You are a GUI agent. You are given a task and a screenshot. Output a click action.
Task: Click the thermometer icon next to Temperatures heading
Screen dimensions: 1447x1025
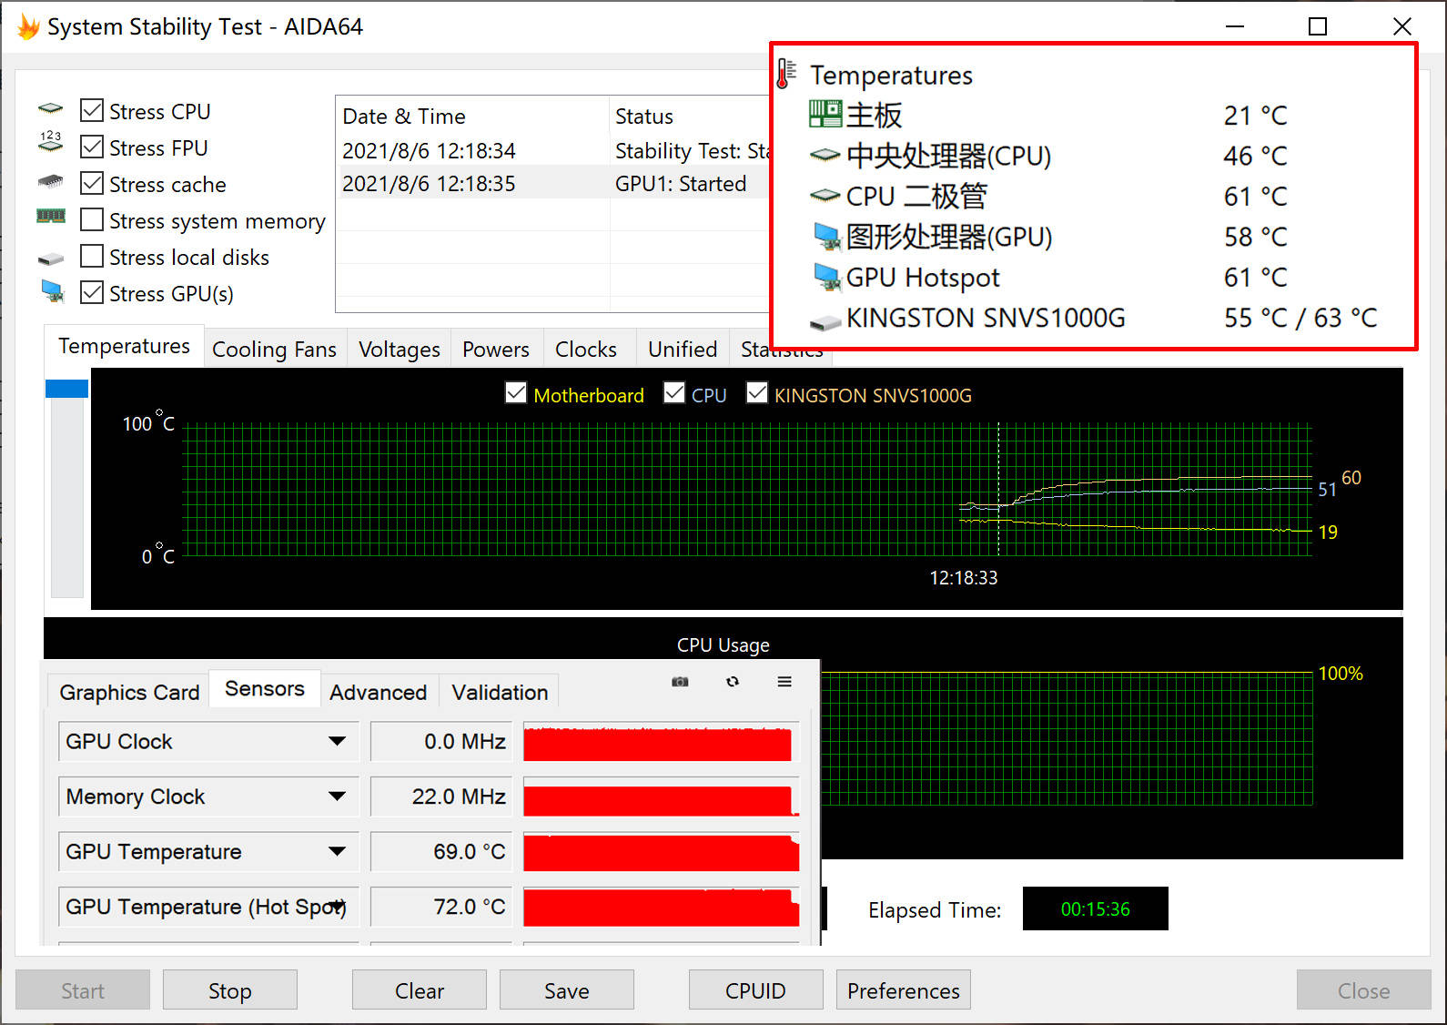pyautogui.click(x=786, y=74)
